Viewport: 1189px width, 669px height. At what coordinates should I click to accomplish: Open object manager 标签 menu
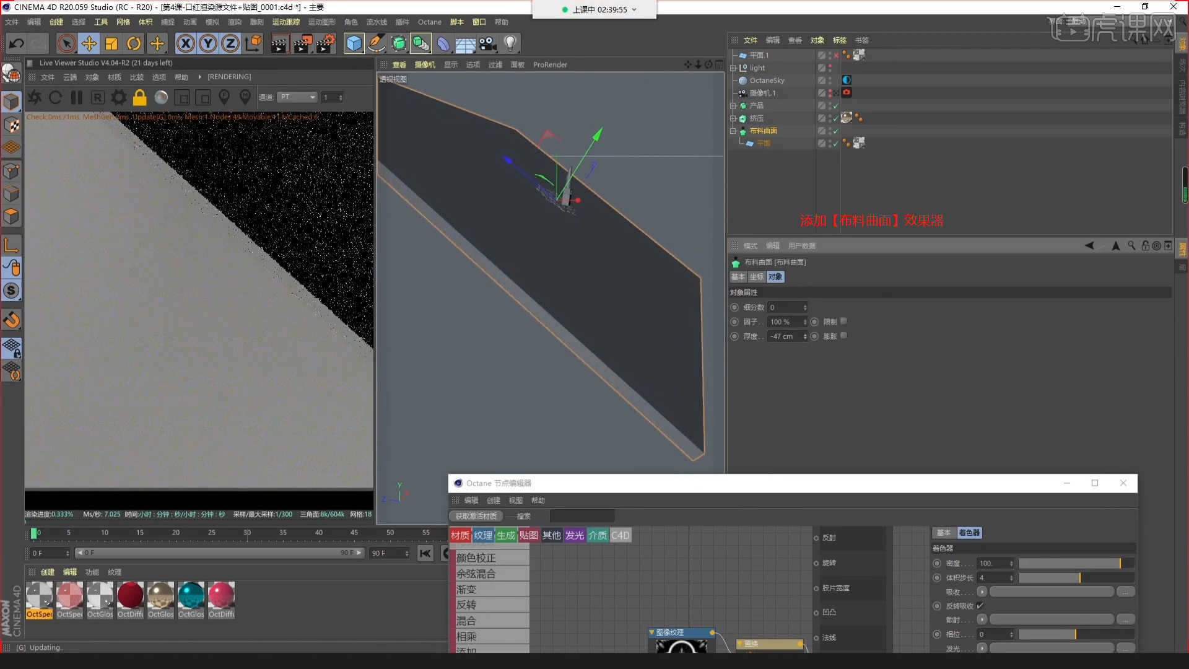[840, 40]
